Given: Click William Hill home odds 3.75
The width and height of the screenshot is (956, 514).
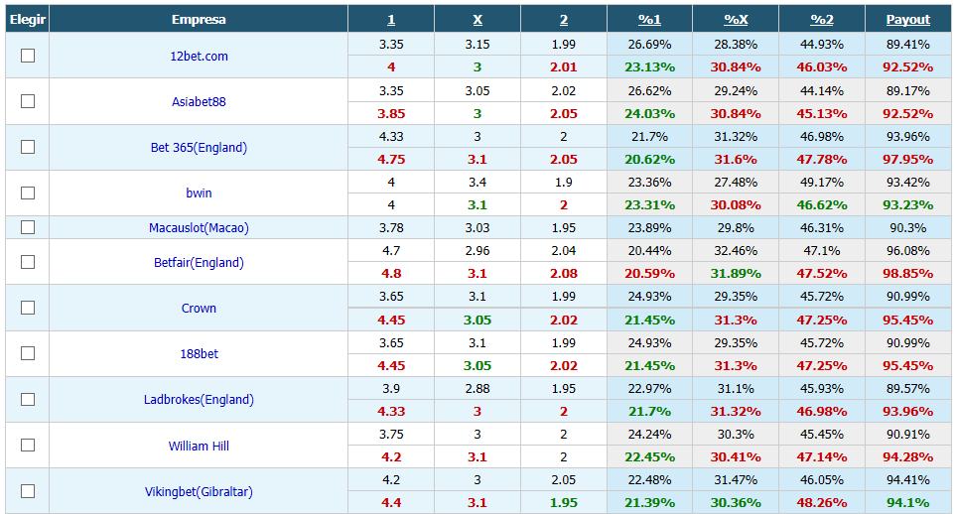Looking at the screenshot, I should tap(391, 435).
